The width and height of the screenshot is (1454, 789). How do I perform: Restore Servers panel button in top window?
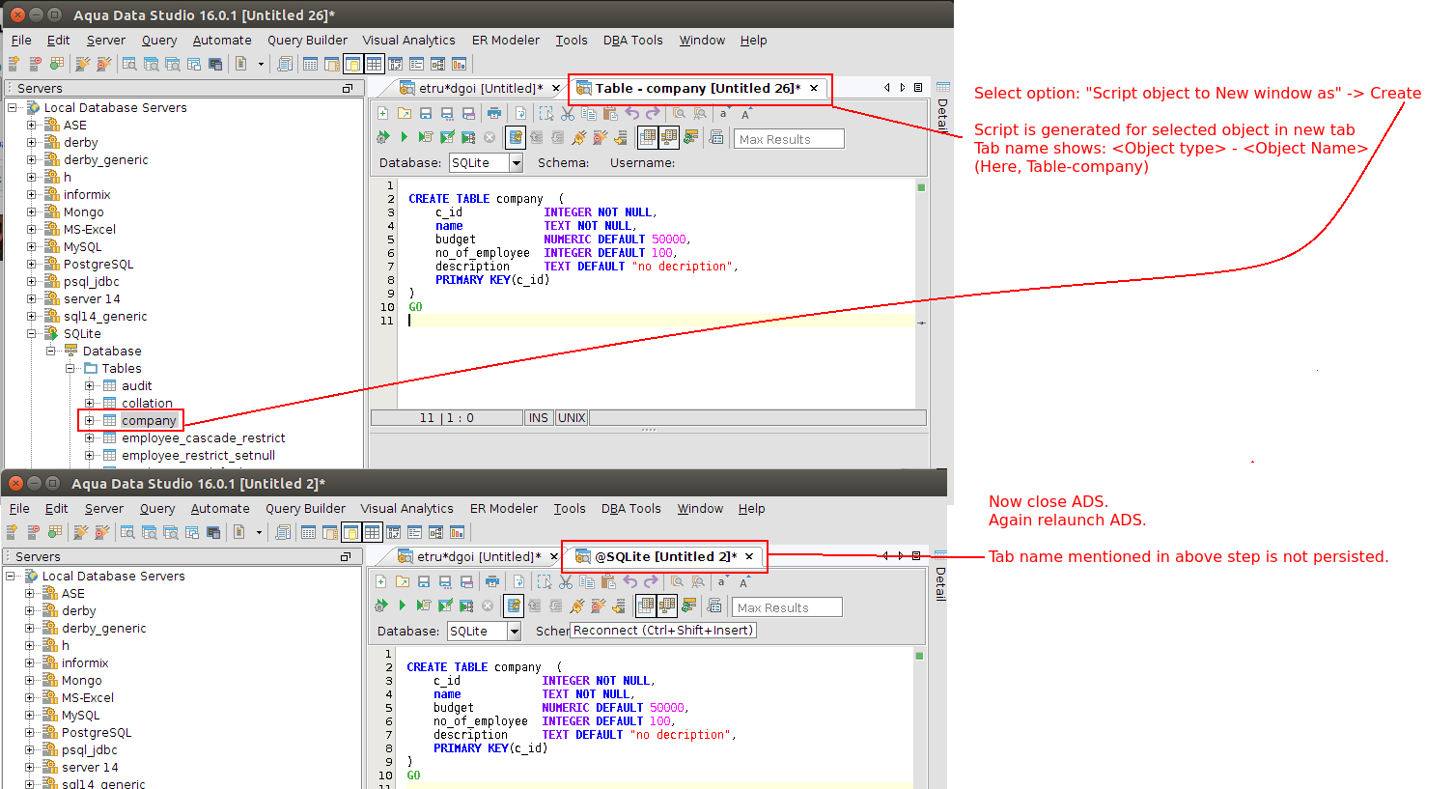point(348,89)
